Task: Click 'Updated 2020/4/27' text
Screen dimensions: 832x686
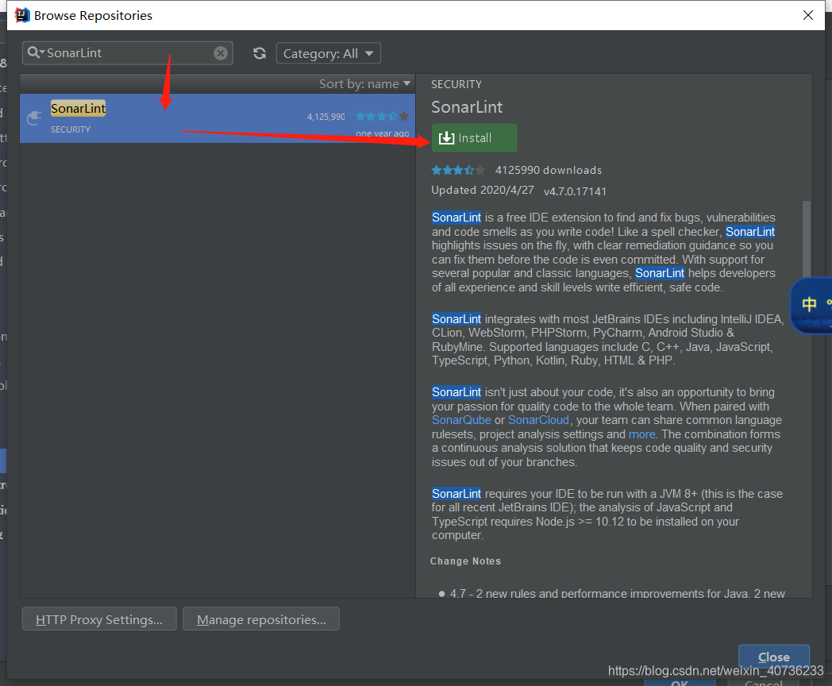Action: (483, 190)
